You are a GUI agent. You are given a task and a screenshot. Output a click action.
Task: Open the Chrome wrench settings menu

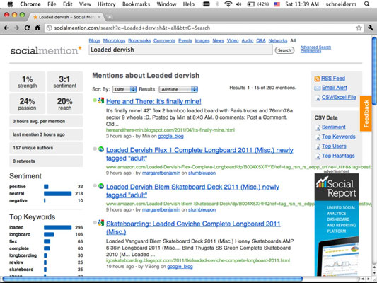tap(371, 28)
